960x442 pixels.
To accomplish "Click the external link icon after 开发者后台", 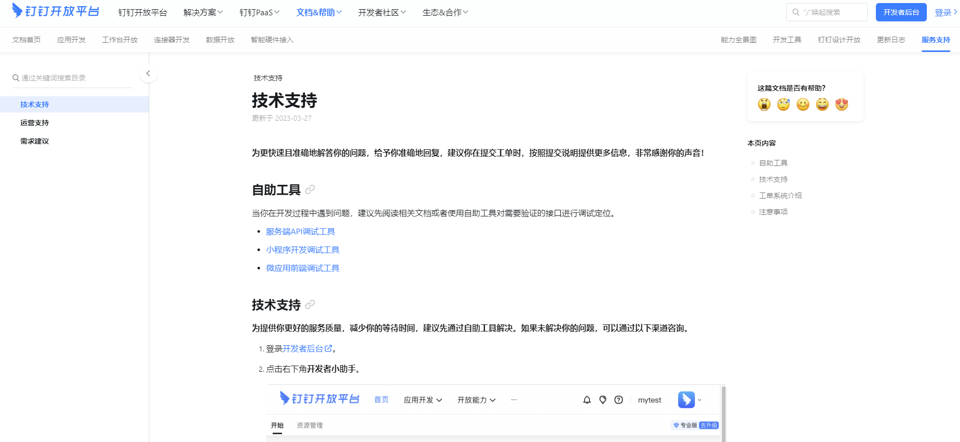I will pos(328,348).
